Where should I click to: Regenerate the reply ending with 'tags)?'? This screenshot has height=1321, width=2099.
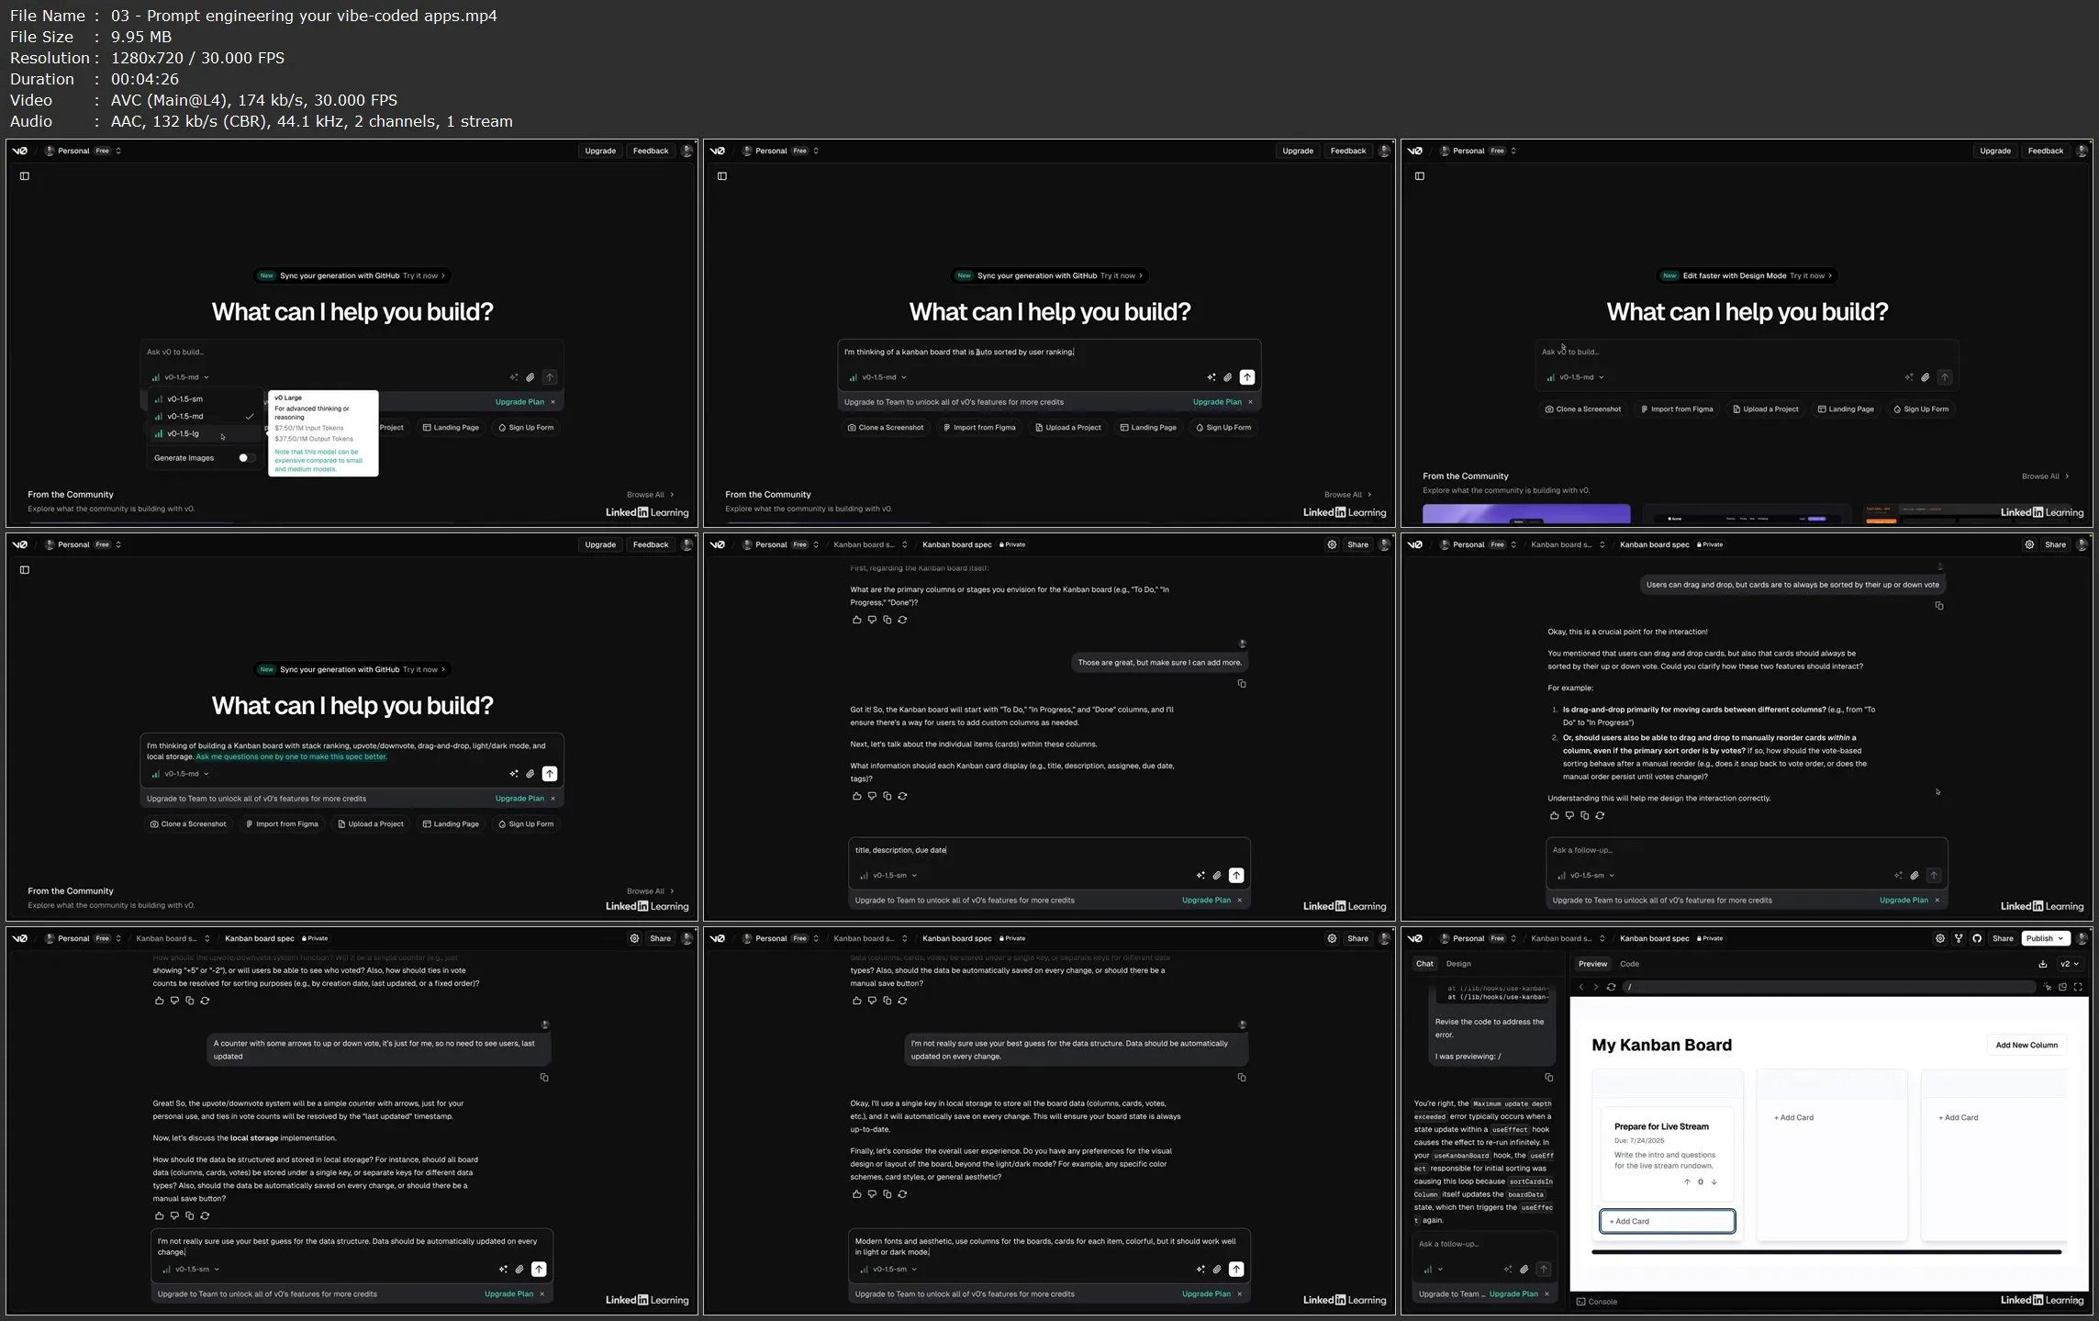tap(902, 796)
